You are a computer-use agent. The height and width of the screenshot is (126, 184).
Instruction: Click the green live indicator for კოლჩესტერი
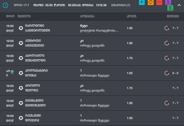click(12, 73)
